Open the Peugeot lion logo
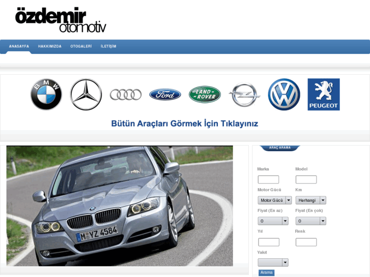Viewport: 370px width, 277px height. (x=324, y=95)
